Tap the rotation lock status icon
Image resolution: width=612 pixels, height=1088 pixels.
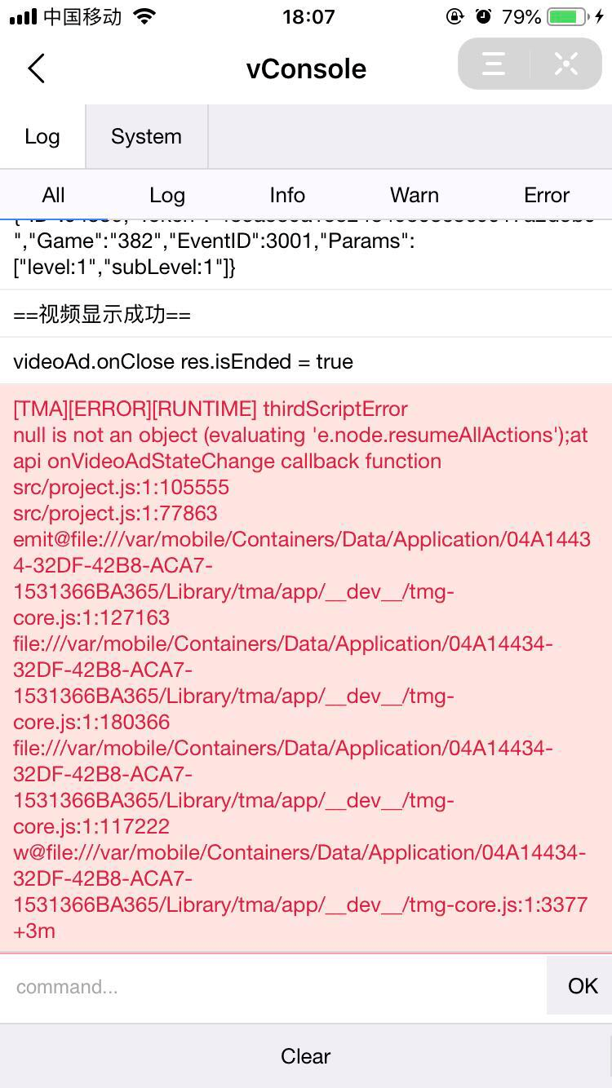pyautogui.click(x=455, y=16)
